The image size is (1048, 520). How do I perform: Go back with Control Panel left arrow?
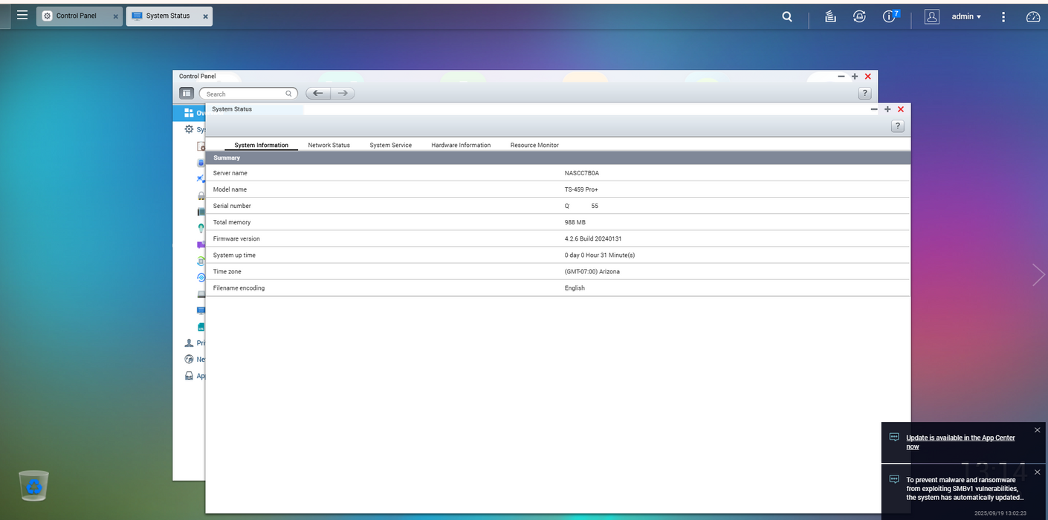click(318, 93)
